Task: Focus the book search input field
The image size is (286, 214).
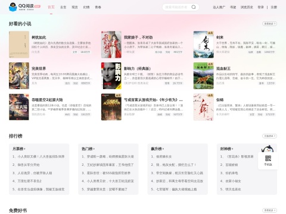Action: pyautogui.click(x=177, y=7)
